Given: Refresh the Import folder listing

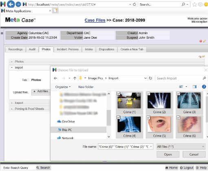Looking at the screenshot, I should [150, 78].
